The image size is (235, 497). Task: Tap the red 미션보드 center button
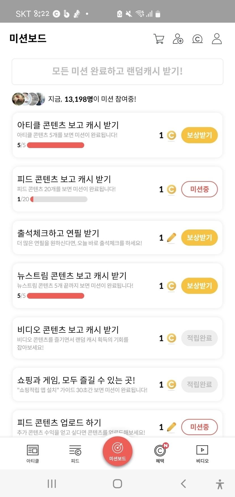[x=118, y=451]
